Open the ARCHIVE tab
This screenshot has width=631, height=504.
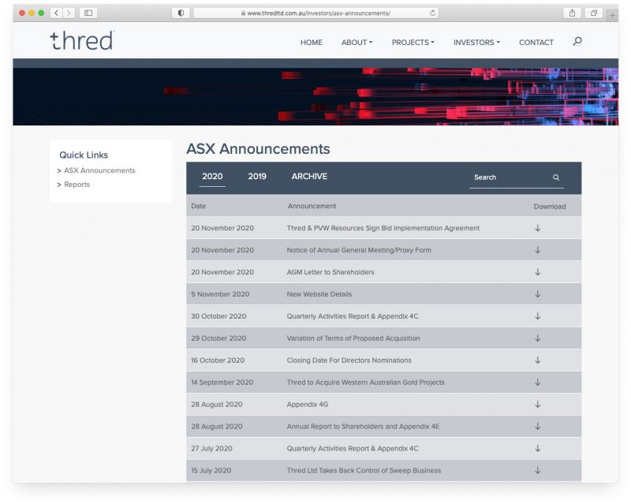pos(309,177)
